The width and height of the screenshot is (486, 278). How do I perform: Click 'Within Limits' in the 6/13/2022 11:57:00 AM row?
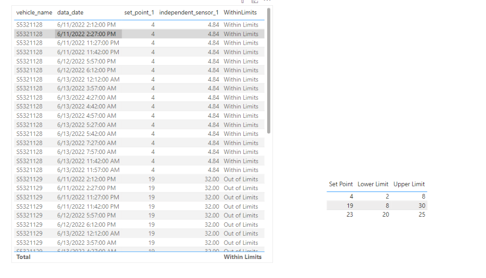pyautogui.click(x=241, y=170)
